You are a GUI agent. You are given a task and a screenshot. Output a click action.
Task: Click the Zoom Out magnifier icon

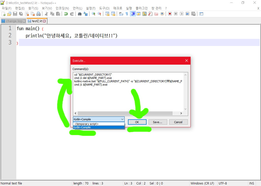[99, 14]
